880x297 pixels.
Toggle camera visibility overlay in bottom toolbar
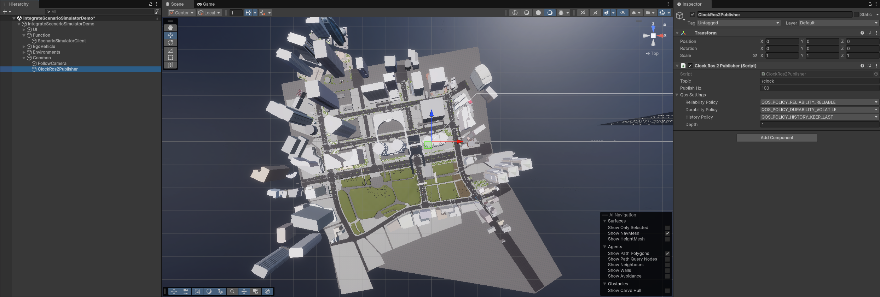pyautogui.click(x=256, y=291)
